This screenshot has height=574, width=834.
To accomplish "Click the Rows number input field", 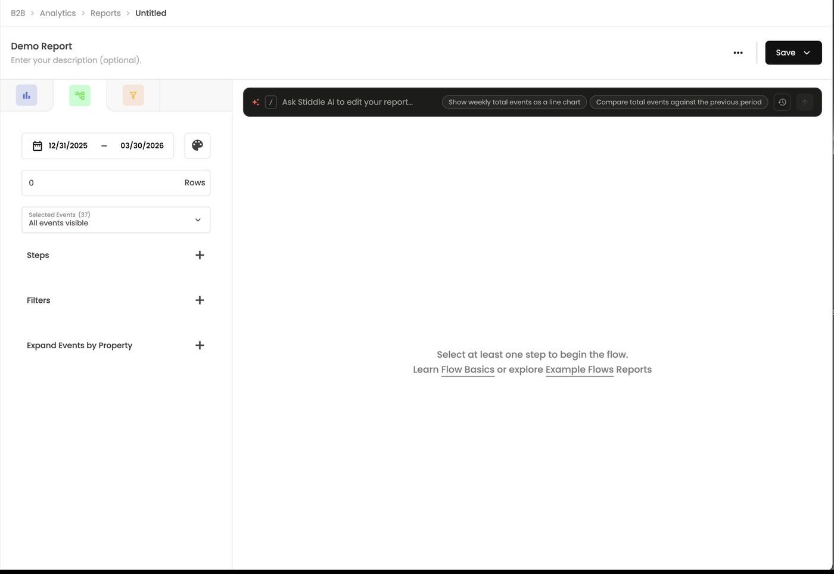I will click(116, 183).
